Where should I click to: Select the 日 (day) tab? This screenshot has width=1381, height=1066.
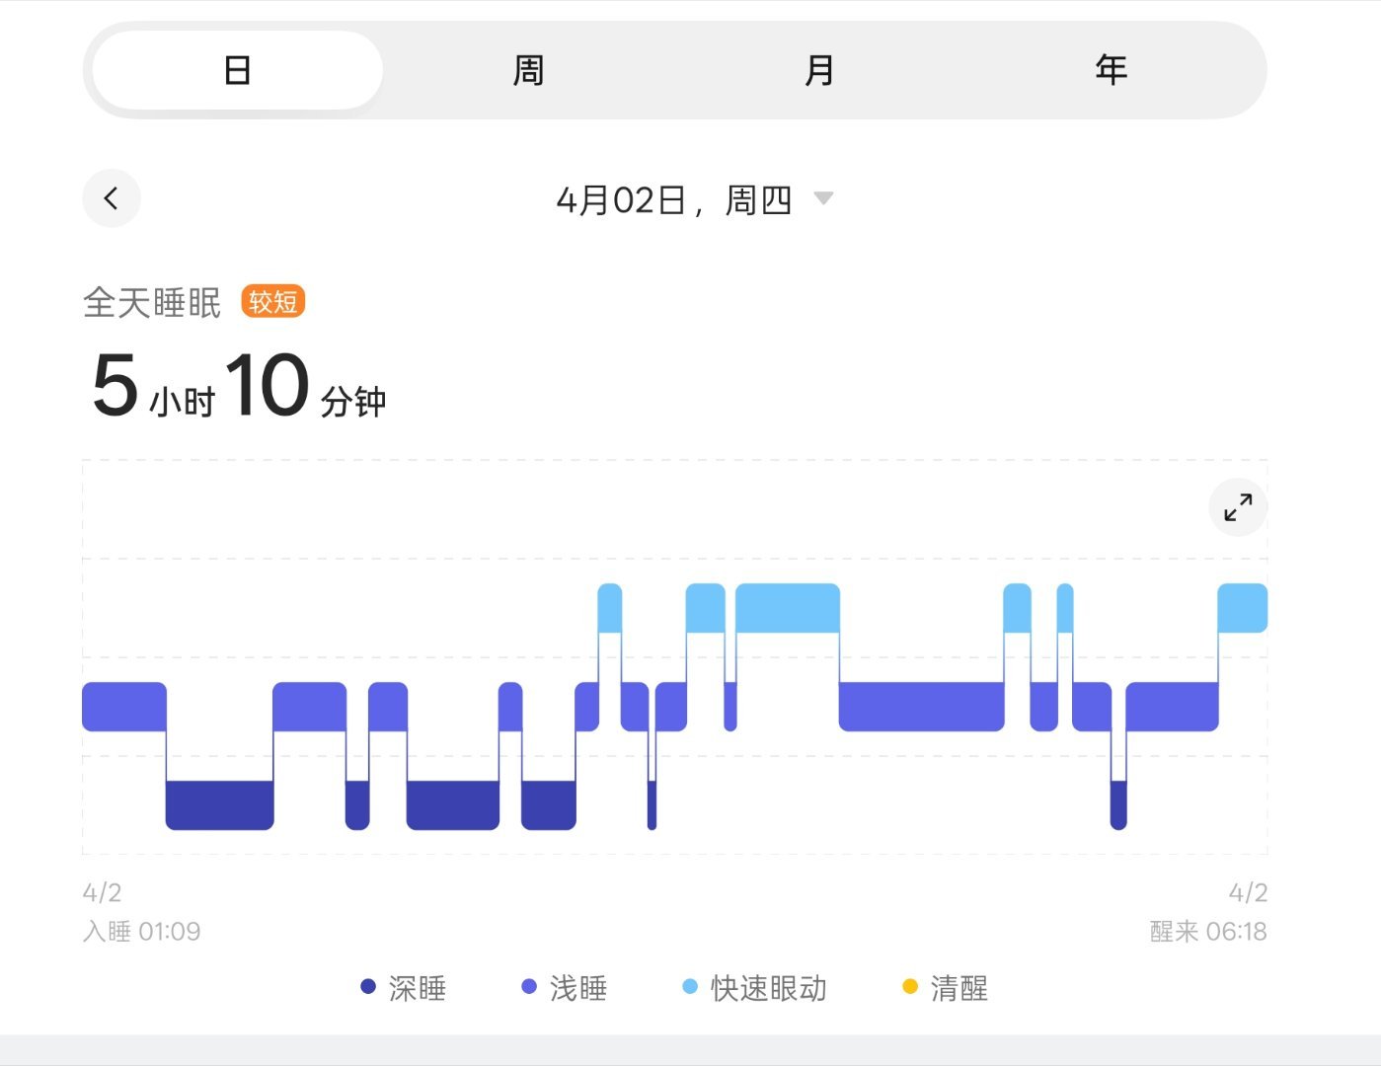tap(237, 70)
